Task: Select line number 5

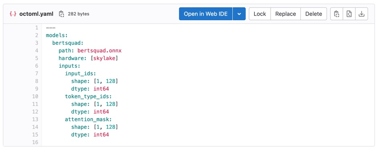Action: [37, 58]
